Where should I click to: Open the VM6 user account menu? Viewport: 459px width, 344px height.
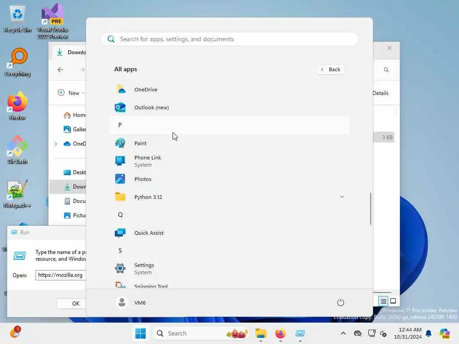[131, 303]
